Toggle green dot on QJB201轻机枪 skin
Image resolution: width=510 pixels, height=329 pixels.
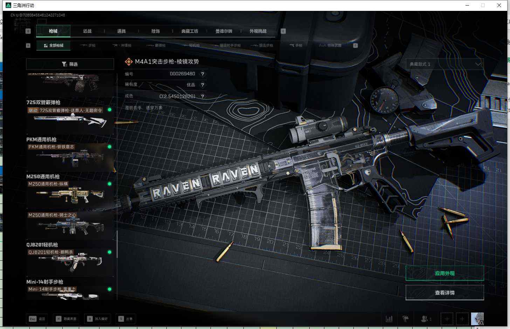point(110,252)
